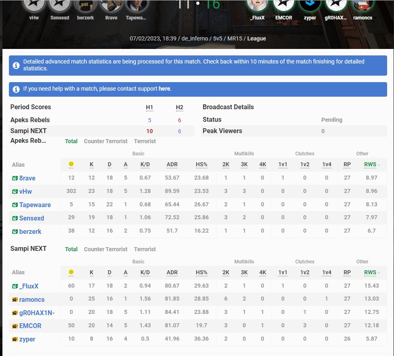Select the Total tab in Apeks Rebels stats
The height and width of the screenshot is (356, 394).
(71, 142)
